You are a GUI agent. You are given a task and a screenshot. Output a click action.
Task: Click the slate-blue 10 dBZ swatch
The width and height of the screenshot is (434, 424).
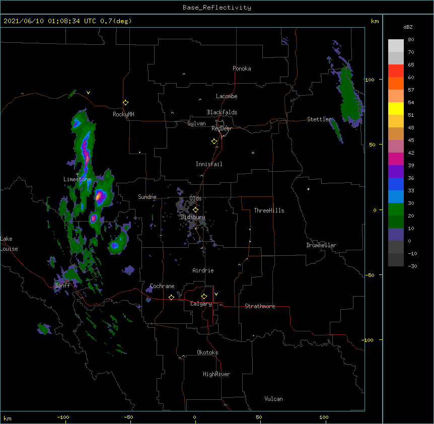point(396,235)
